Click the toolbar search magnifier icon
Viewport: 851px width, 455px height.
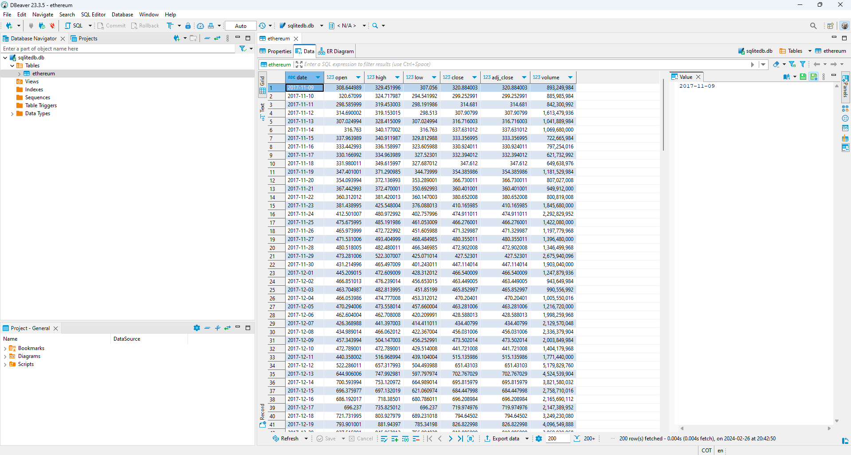(375, 26)
